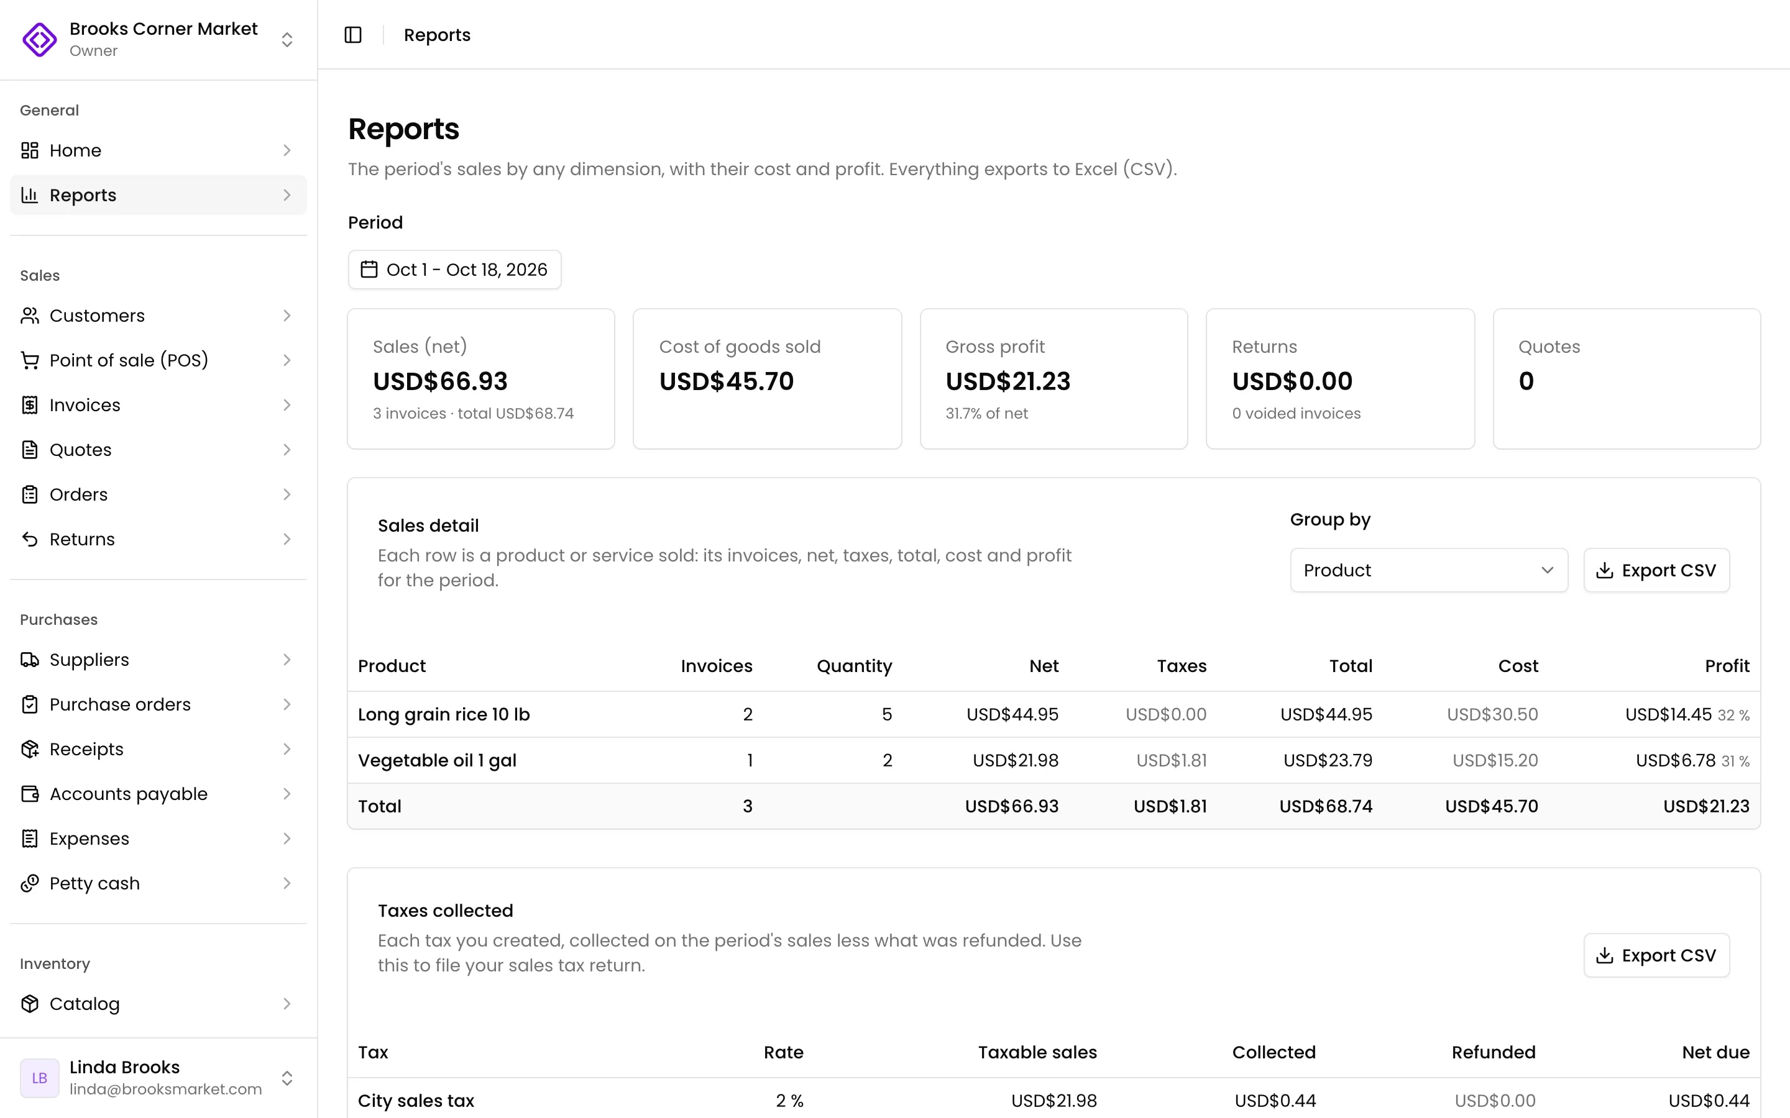The image size is (1790, 1118).
Task: Click the City sales tax row
Action: click(1053, 1099)
